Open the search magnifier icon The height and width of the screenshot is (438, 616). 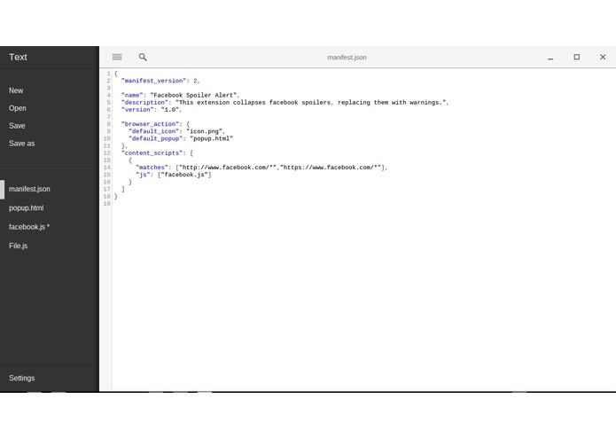click(143, 58)
